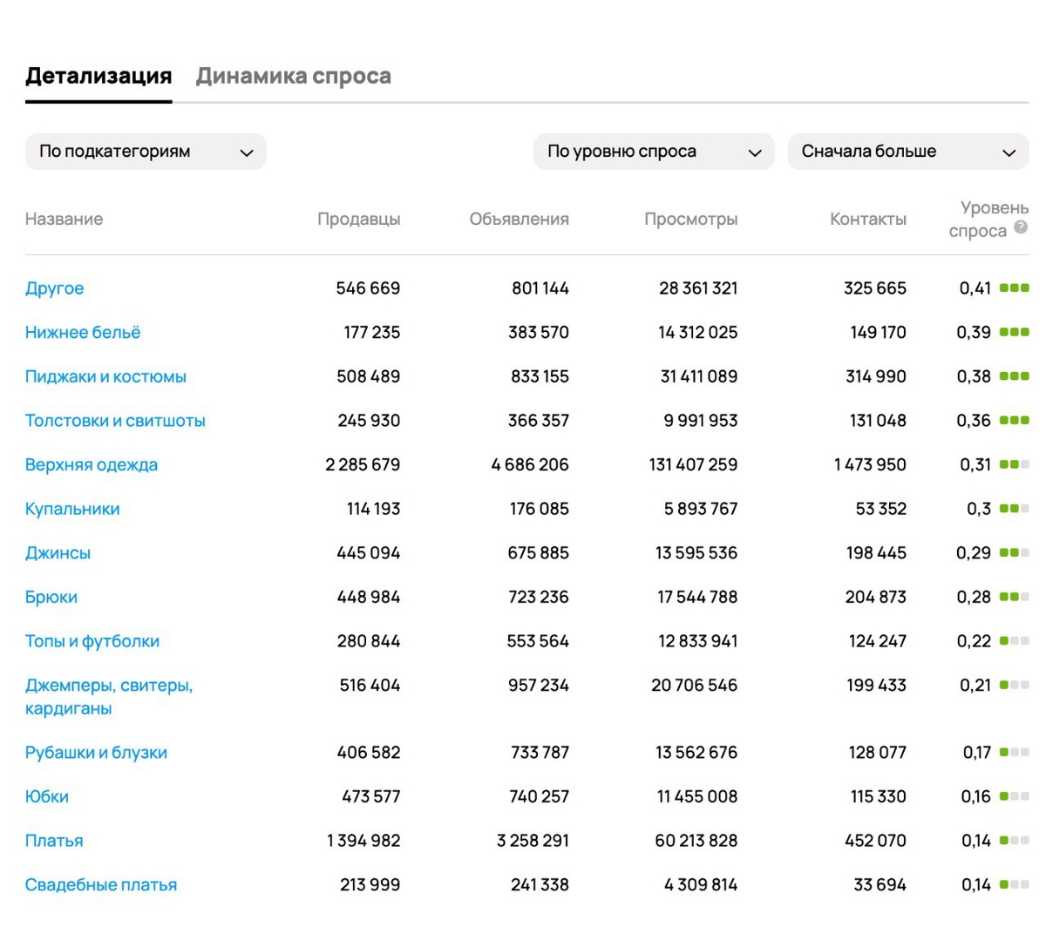Open the Купальники link
Screen dimensions: 1046x927
(x=72, y=509)
